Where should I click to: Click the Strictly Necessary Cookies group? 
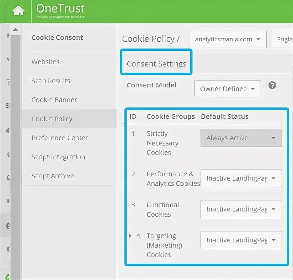(162, 143)
